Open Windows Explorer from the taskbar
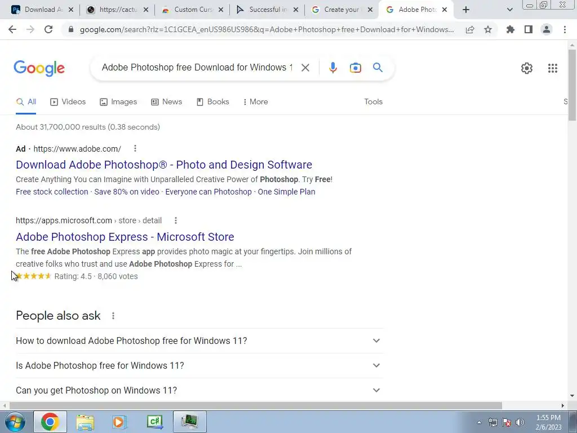Image resolution: width=577 pixels, height=433 pixels. 85,422
